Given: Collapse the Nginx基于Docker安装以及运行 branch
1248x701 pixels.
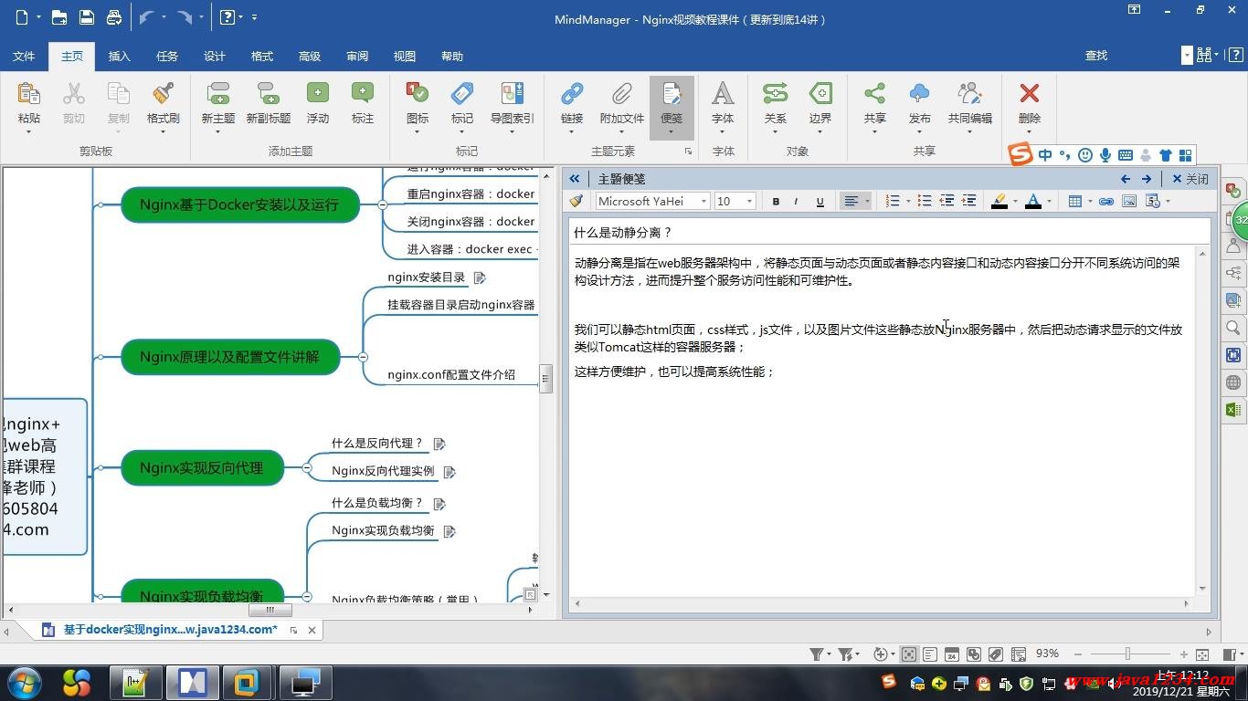Looking at the screenshot, I should coord(382,204).
